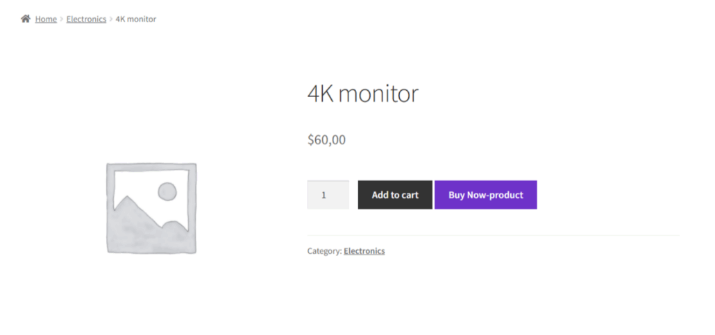
Task: Click the home icon in the breadcrumb
Action: point(26,19)
